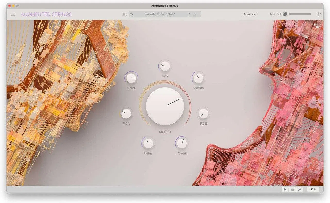Load the next preset with the down arrow
Image resolution: width=330 pixels, height=203 pixels.
pyautogui.click(x=195, y=14)
